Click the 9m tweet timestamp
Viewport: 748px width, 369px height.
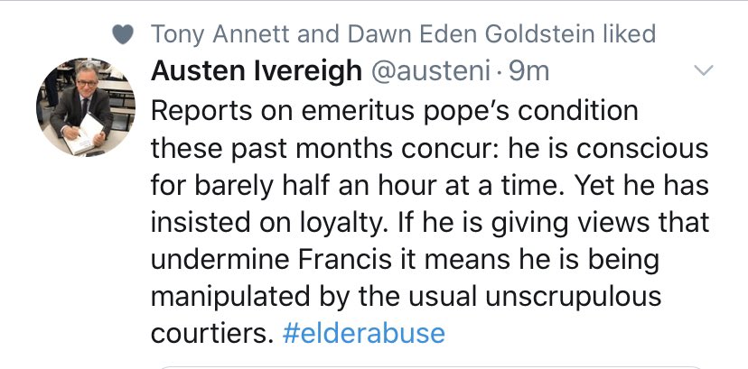tap(528, 70)
